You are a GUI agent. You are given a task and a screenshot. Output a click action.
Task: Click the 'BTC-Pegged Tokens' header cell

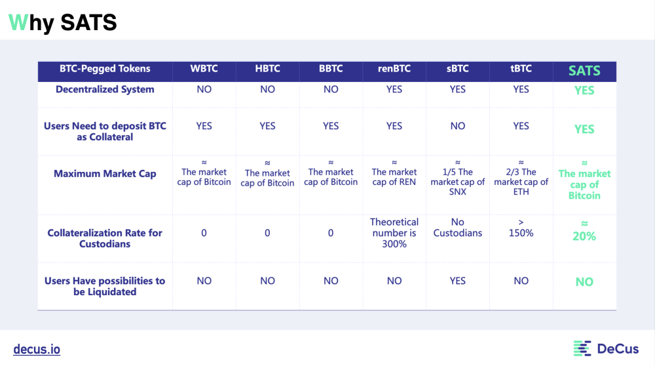coord(105,69)
